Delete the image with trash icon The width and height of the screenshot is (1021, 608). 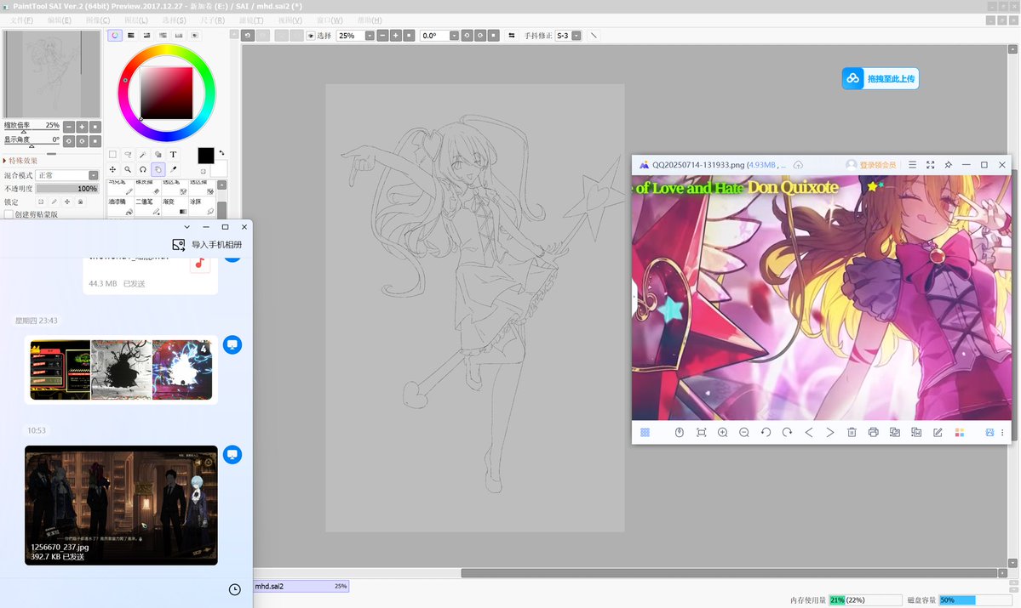(852, 433)
